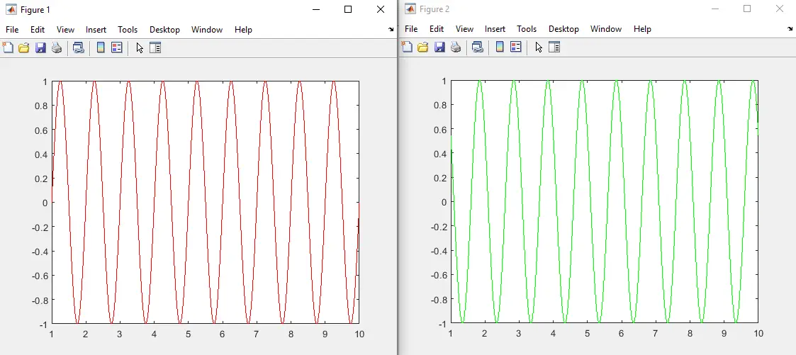Click Print Figure icon in Figure 1
This screenshot has width=796, height=355.
coord(56,47)
